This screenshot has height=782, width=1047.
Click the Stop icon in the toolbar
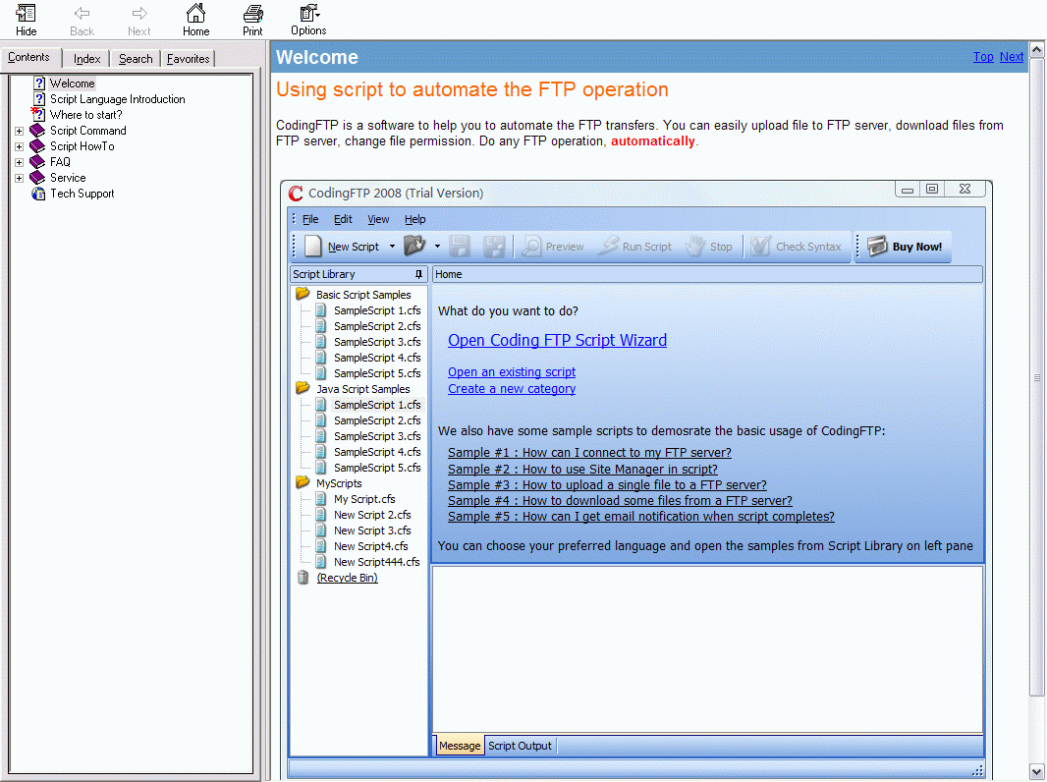coord(709,247)
